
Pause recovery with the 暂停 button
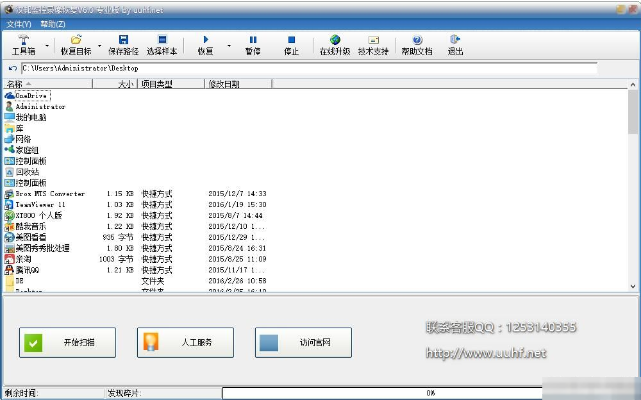[x=253, y=45]
